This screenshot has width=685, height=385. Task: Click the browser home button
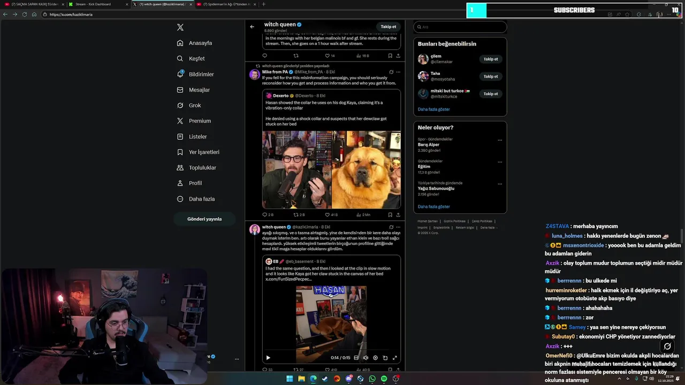[x=34, y=14]
